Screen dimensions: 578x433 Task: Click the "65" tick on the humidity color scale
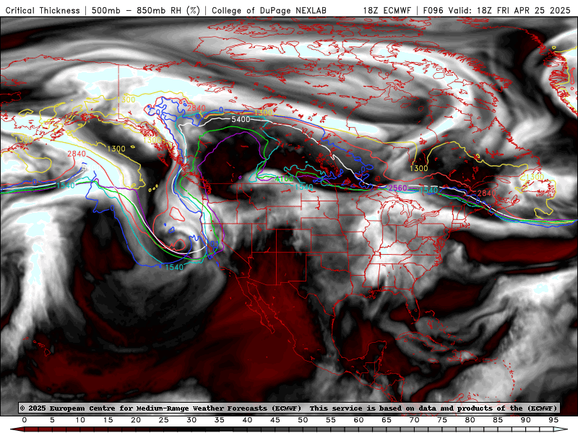click(387, 420)
